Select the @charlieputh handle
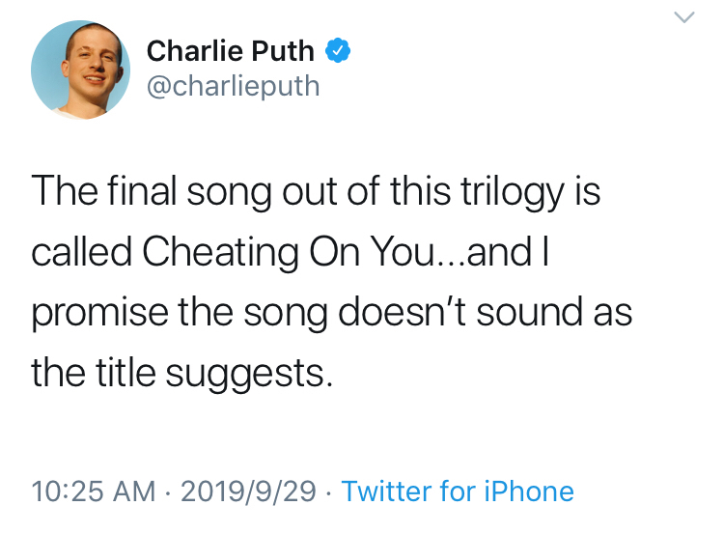This screenshot has height=534, width=724. [234, 86]
